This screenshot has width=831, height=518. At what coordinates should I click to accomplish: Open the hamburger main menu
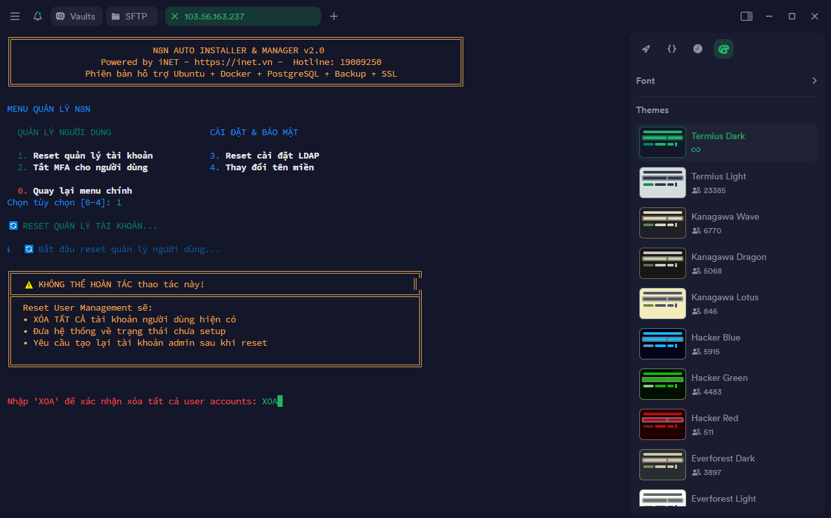[x=15, y=16]
